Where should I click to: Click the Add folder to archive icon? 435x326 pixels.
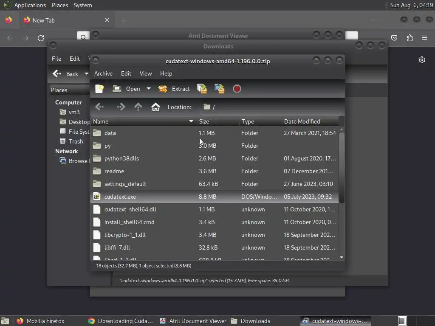pos(220,89)
